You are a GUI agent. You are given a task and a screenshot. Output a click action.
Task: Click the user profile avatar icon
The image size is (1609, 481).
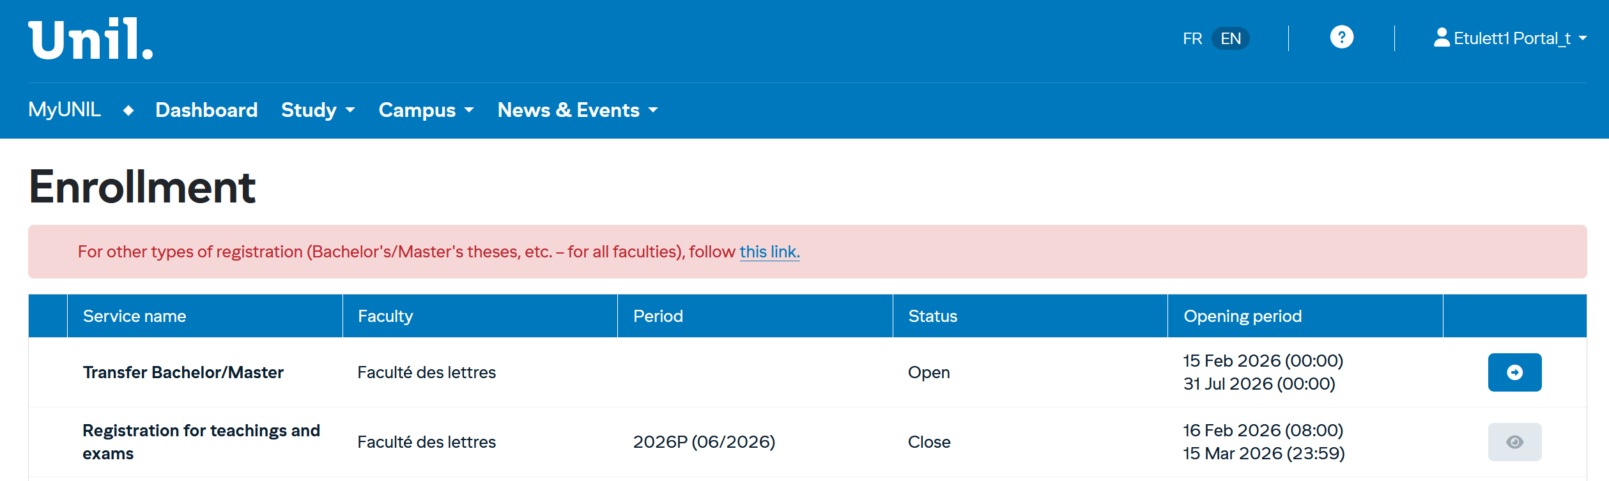click(1441, 38)
